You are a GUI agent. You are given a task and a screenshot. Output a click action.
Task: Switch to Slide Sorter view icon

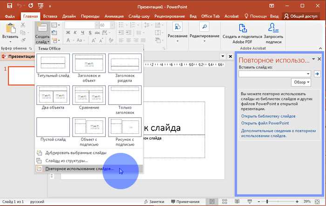[x=224, y=201]
